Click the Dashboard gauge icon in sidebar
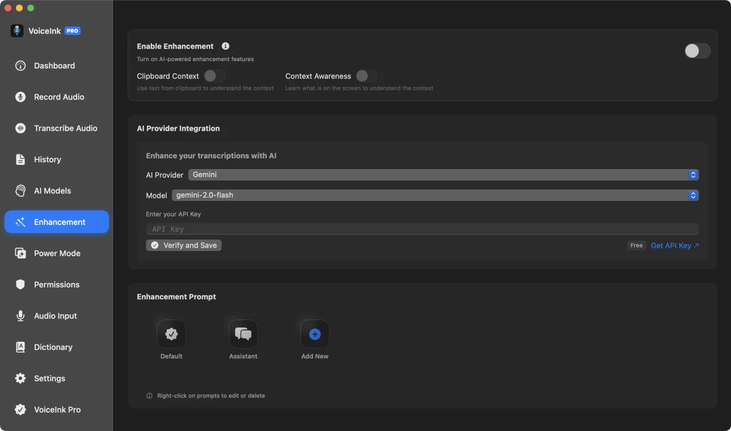 (21, 66)
